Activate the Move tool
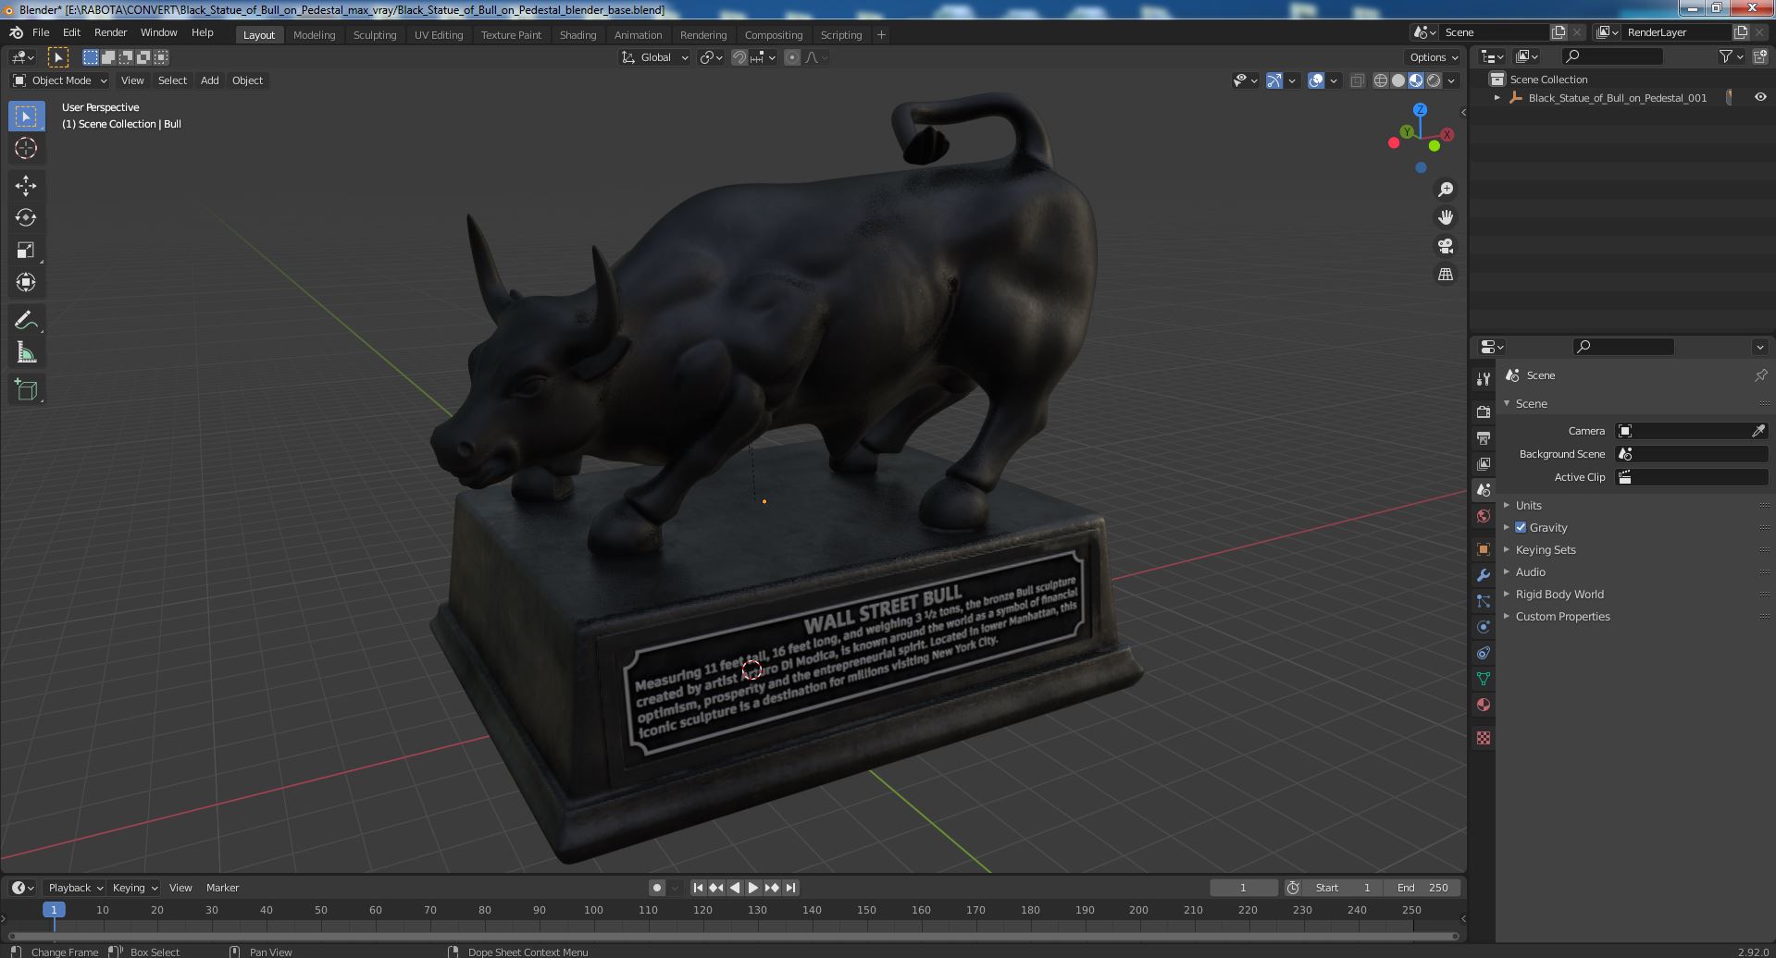Image resolution: width=1776 pixels, height=958 pixels. pyautogui.click(x=26, y=186)
